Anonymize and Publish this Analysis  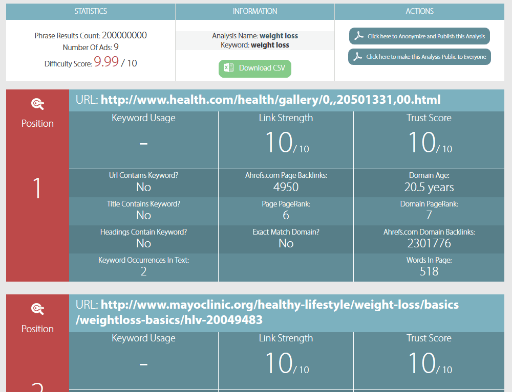(x=419, y=36)
